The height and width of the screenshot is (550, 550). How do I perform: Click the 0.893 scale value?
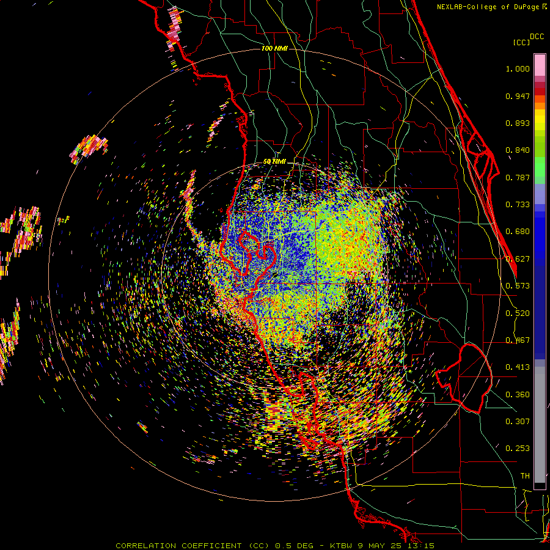coord(518,123)
